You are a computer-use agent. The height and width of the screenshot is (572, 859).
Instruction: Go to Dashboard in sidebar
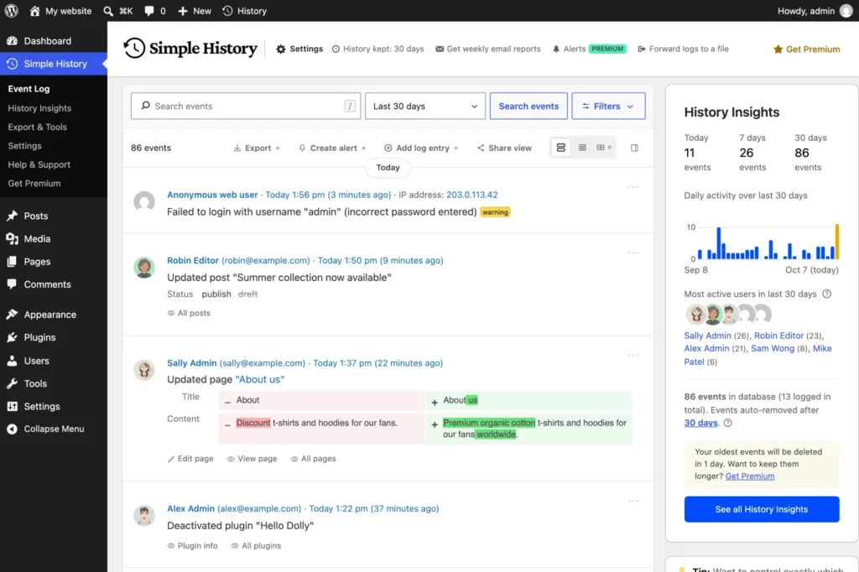pos(54,41)
